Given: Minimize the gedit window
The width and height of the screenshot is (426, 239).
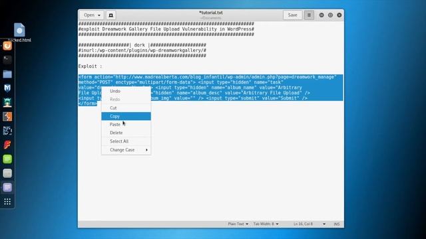Looking at the screenshot, I should [x=321, y=15].
